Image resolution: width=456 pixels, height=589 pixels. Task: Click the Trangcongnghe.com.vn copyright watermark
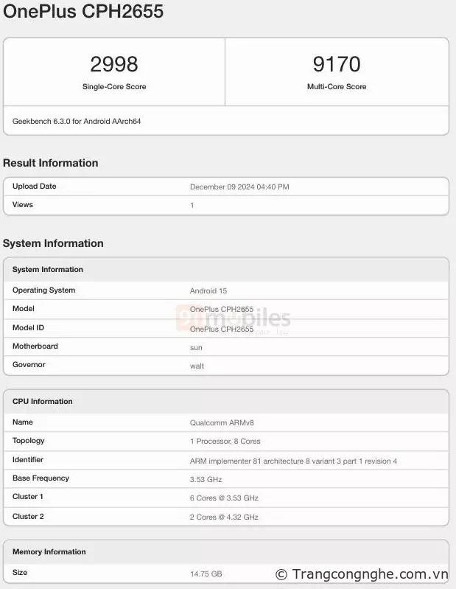(x=362, y=574)
